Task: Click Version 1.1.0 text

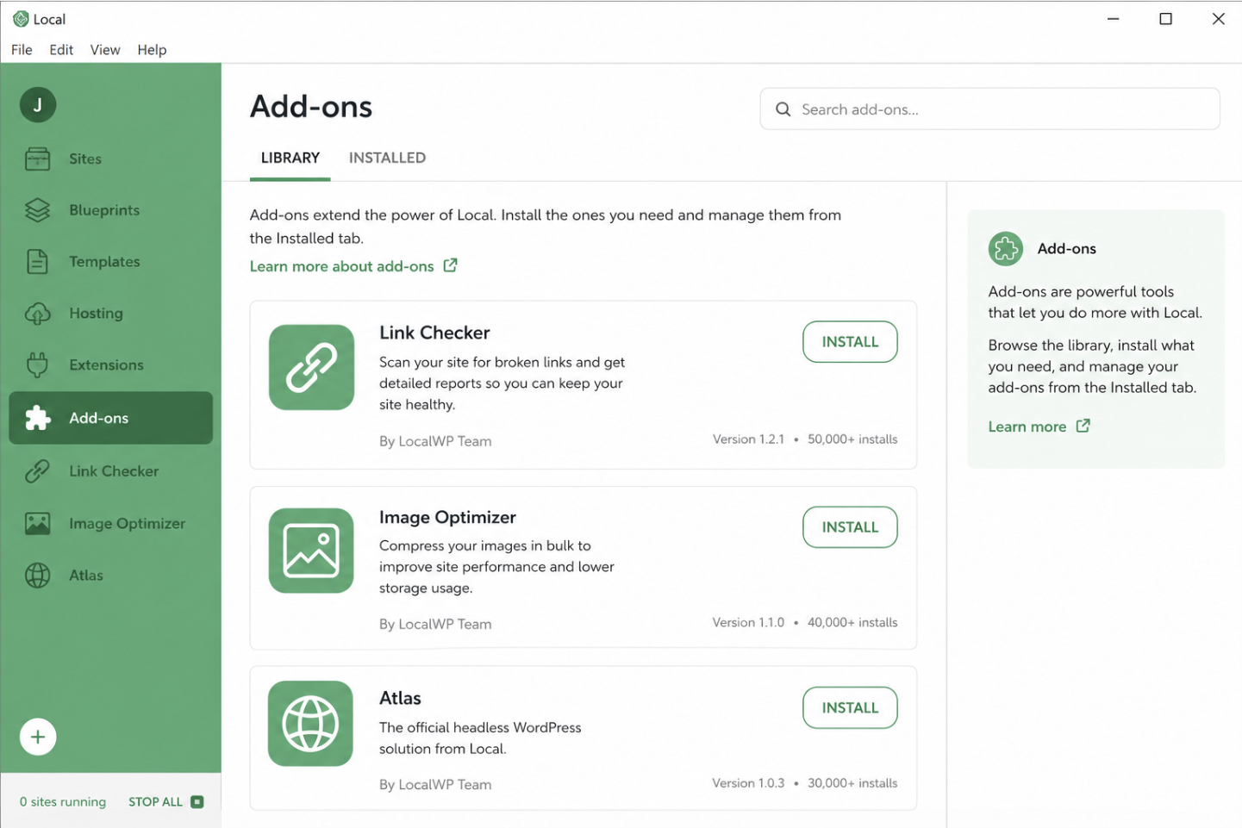Action: [748, 622]
